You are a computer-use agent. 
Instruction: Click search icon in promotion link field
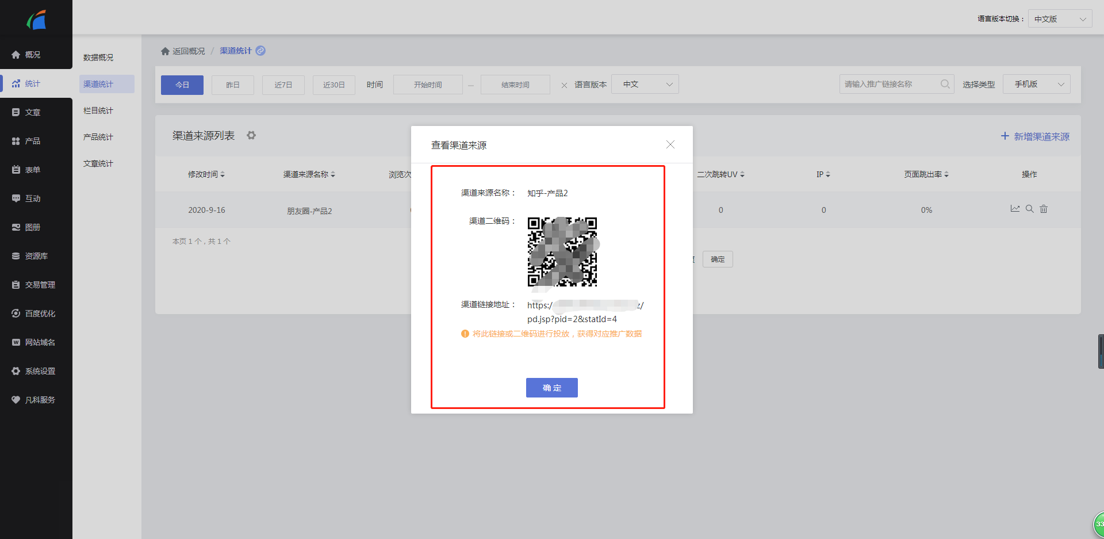point(945,84)
